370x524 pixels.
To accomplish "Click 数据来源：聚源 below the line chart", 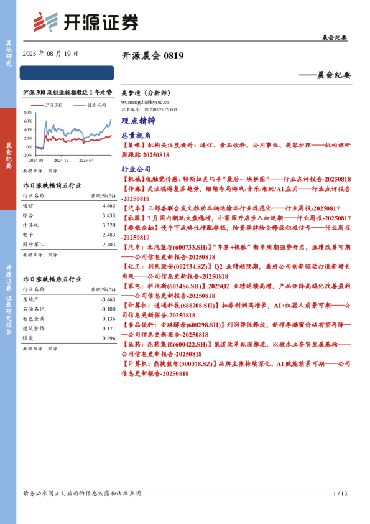I will click(x=40, y=171).
